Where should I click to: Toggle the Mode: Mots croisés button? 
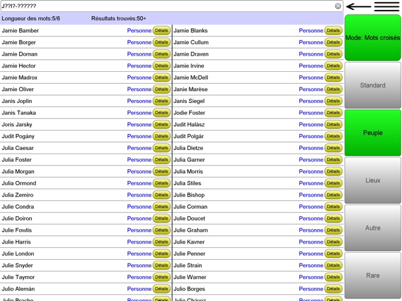[373, 37]
